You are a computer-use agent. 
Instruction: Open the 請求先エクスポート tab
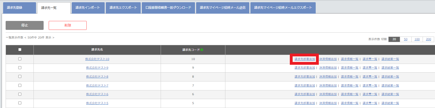click(x=123, y=8)
